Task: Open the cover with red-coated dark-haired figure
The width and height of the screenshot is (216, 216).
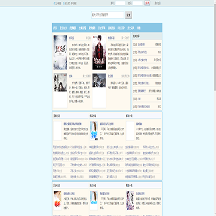Action: [99, 52]
